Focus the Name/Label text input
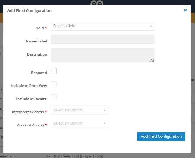Image resolution: width=195 pixels, height=158 pixels. pos(102,39)
